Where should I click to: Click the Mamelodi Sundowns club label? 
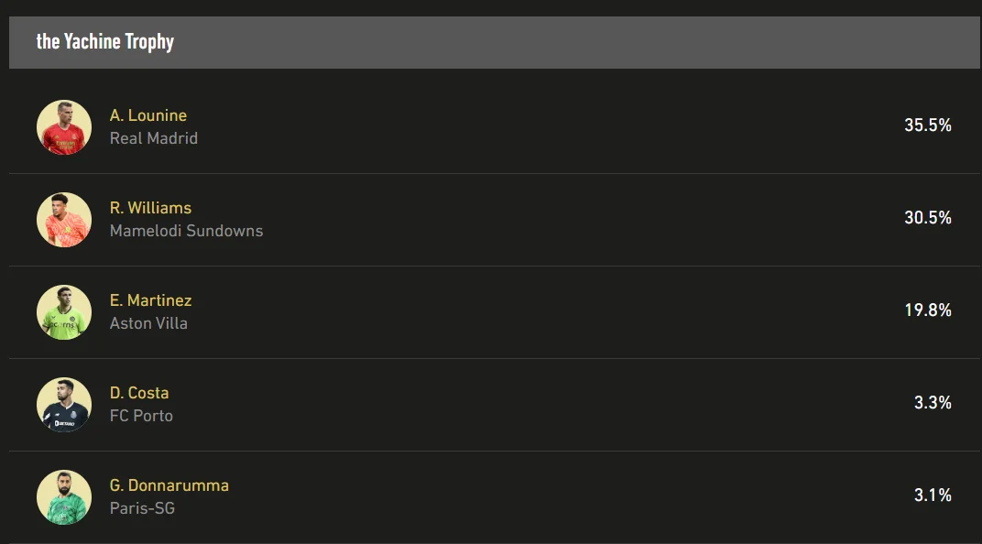coord(186,231)
